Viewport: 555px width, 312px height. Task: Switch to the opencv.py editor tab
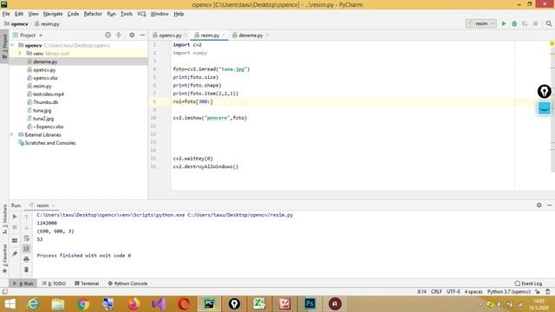[x=170, y=36]
